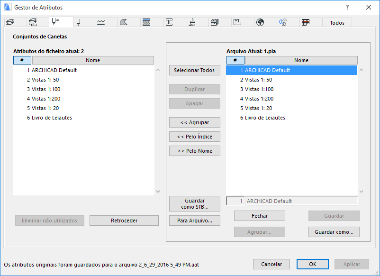Click the << Pelo Nome button
Viewport: 380px width, 276px height.
(x=195, y=151)
